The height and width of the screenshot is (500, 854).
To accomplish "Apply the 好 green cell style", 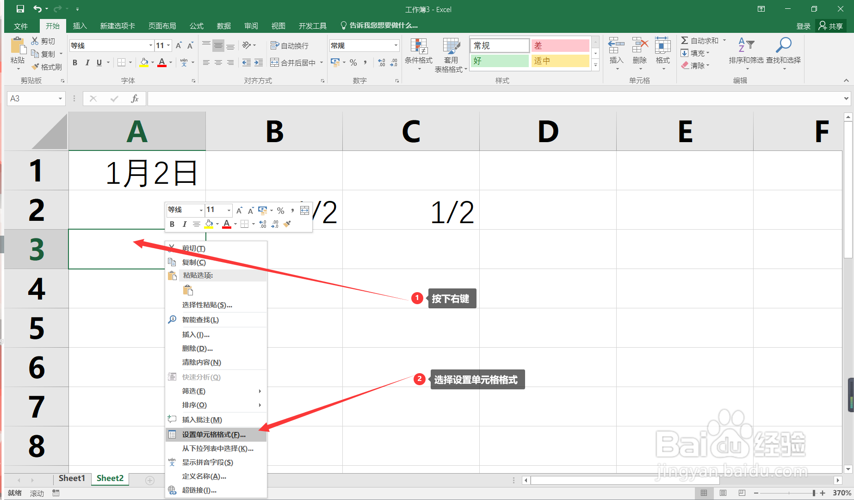I will 500,61.
